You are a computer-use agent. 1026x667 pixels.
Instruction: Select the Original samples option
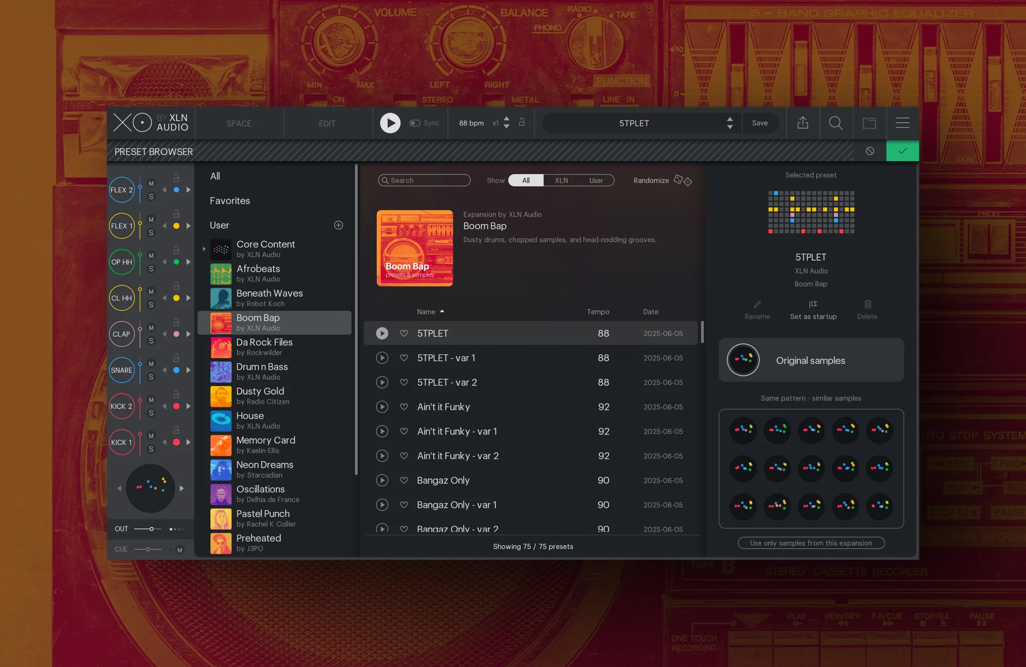[x=811, y=360]
